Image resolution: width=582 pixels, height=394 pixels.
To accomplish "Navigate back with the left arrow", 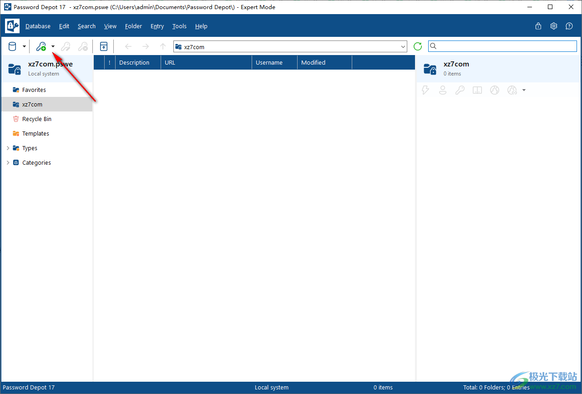I will point(128,46).
